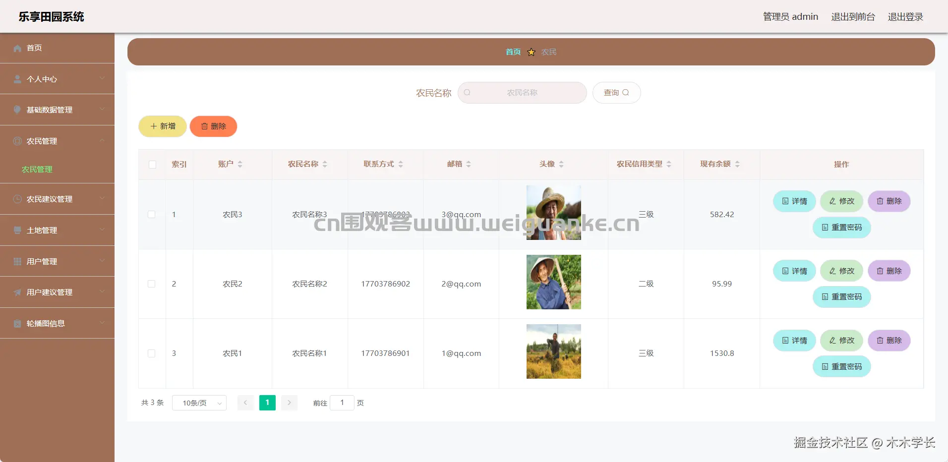Image resolution: width=948 pixels, height=462 pixels.
Task: Sort table by 账户 column
Action: click(x=240, y=164)
